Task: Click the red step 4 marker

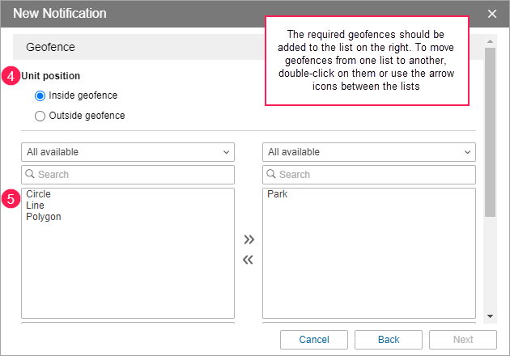Action: (12, 76)
